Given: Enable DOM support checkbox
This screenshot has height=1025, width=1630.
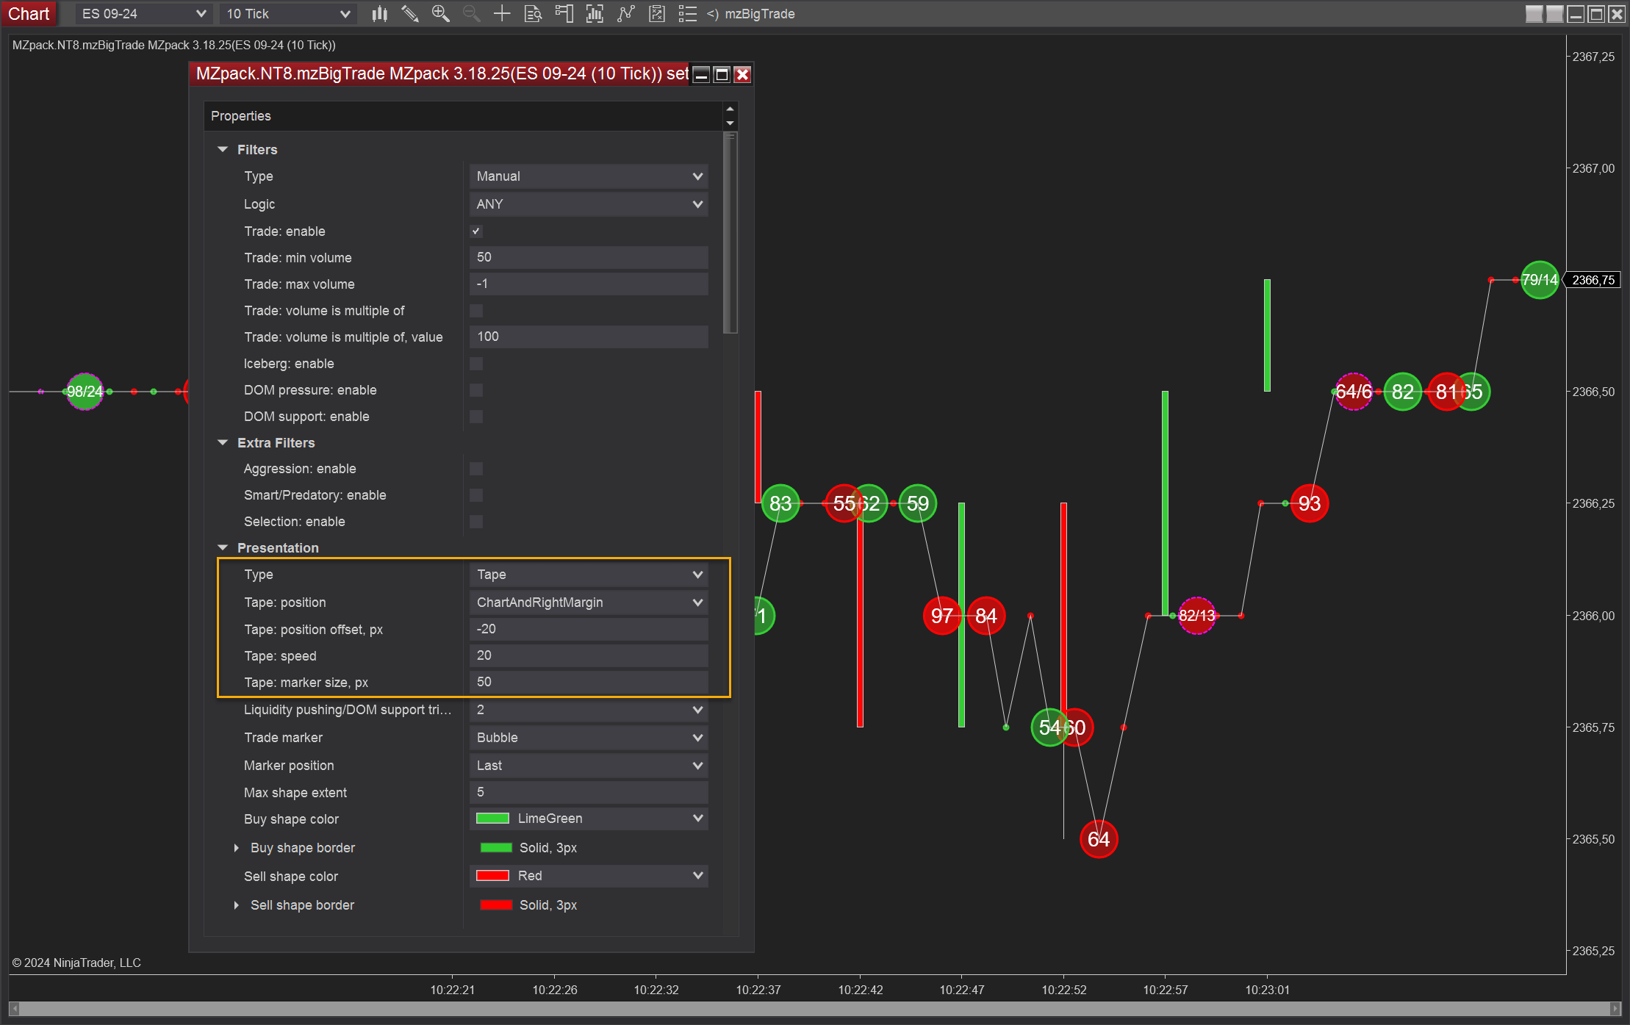Looking at the screenshot, I should tap(476, 417).
